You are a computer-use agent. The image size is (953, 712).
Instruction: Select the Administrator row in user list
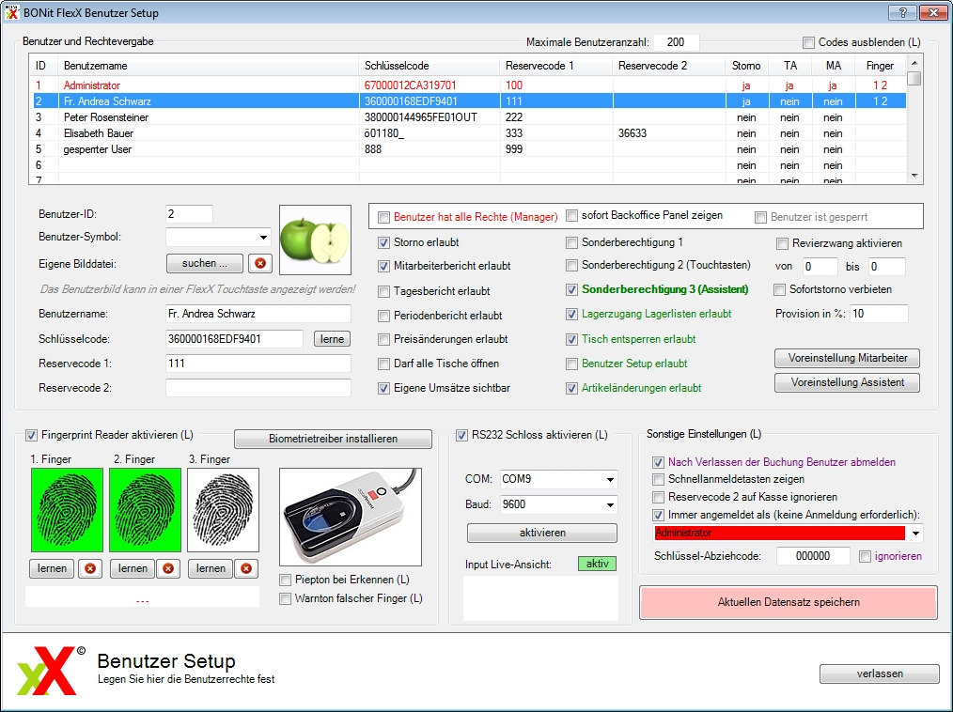point(469,85)
